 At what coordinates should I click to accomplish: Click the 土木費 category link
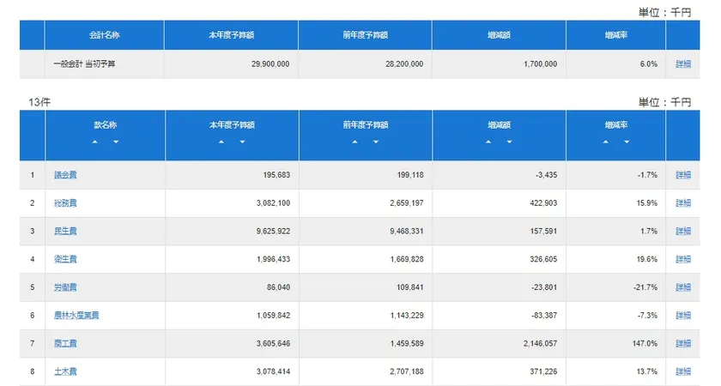(65, 371)
